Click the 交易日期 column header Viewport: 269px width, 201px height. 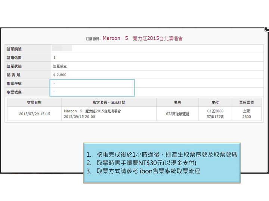34,102
